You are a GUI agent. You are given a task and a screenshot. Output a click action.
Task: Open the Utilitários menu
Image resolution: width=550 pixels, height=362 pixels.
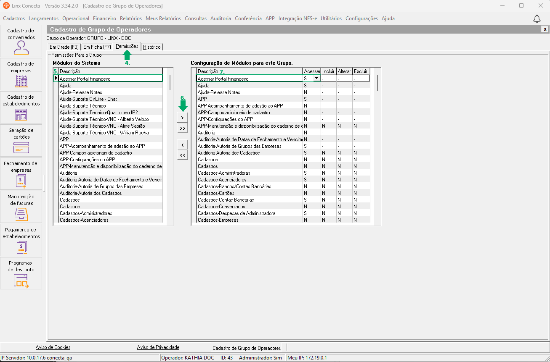coord(331,18)
